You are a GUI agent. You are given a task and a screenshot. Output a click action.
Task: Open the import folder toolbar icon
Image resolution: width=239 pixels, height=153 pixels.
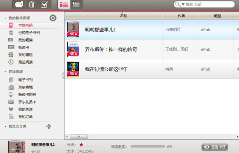[19, 5]
